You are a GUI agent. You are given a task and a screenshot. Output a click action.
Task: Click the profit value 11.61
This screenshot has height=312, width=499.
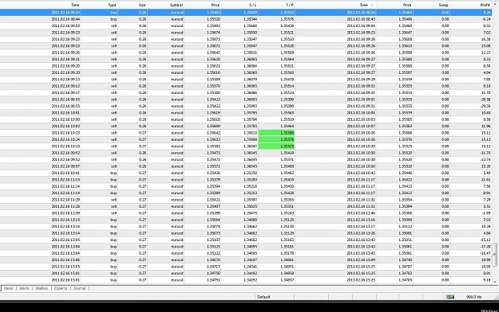pos(486,180)
